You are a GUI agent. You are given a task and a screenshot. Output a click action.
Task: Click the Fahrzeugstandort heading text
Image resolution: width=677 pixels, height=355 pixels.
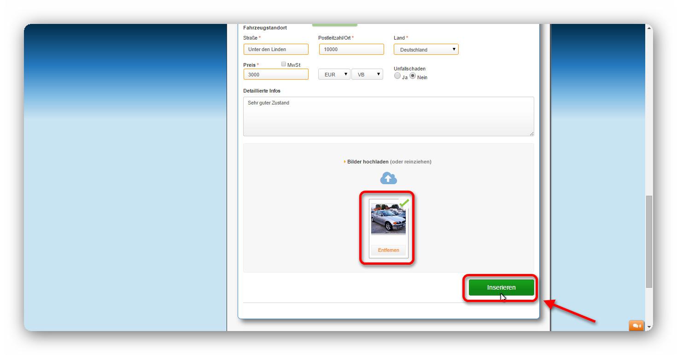pyautogui.click(x=265, y=28)
